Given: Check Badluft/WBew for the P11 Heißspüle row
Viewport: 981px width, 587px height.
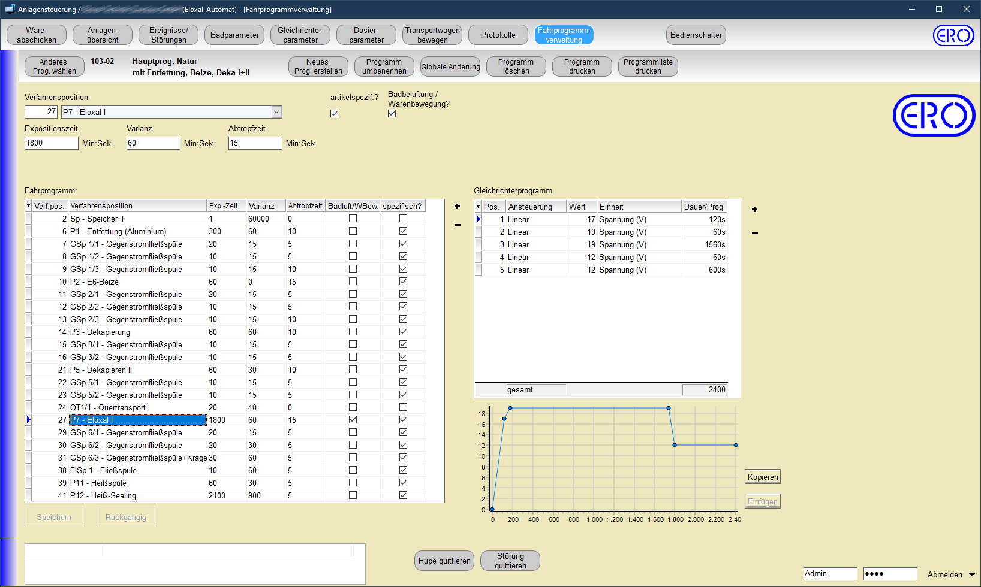Looking at the screenshot, I should [x=353, y=482].
